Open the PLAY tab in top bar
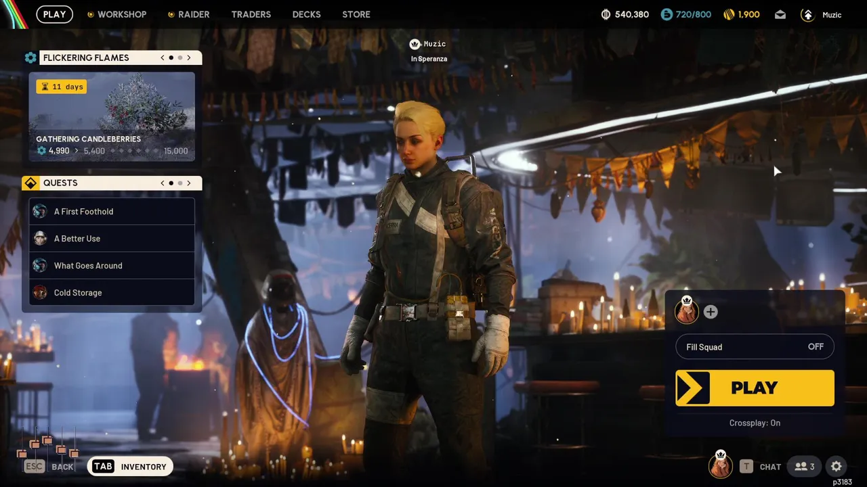 [x=55, y=14]
